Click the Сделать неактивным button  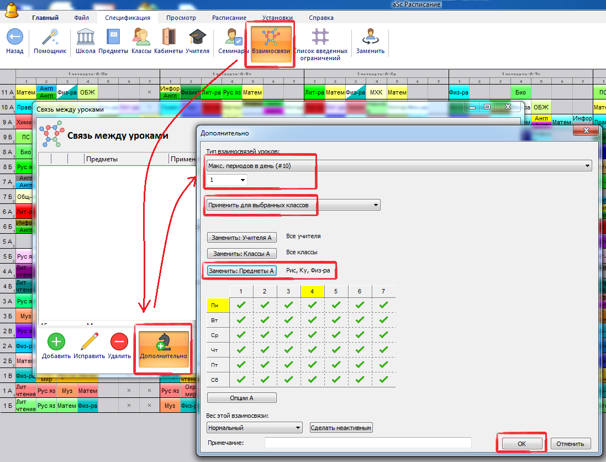341,428
